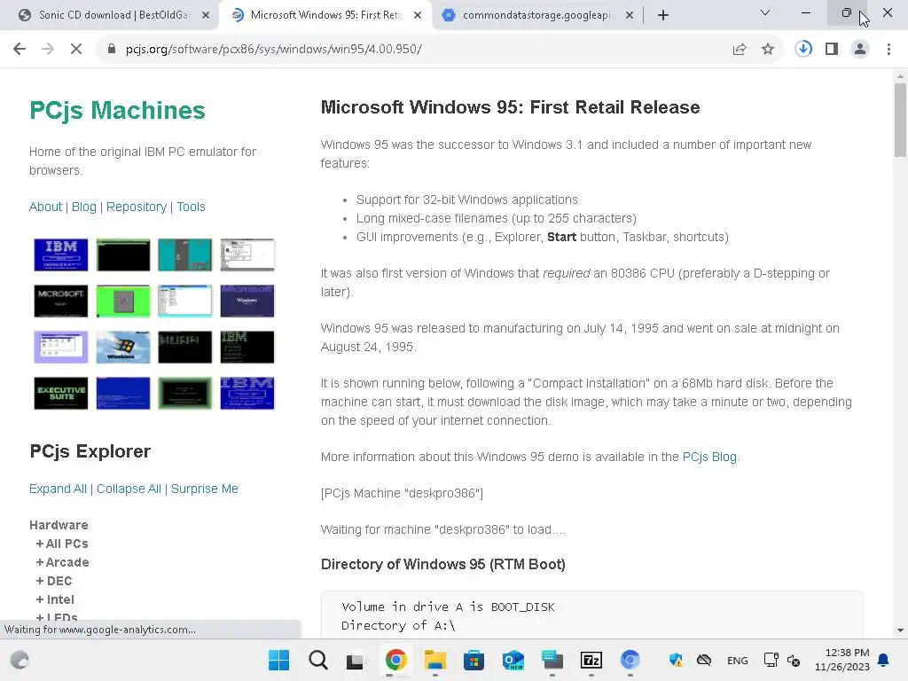Image resolution: width=908 pixels, height=681 pixels.
Task: Open taskbar Search
Action: (x=318, y=660)
